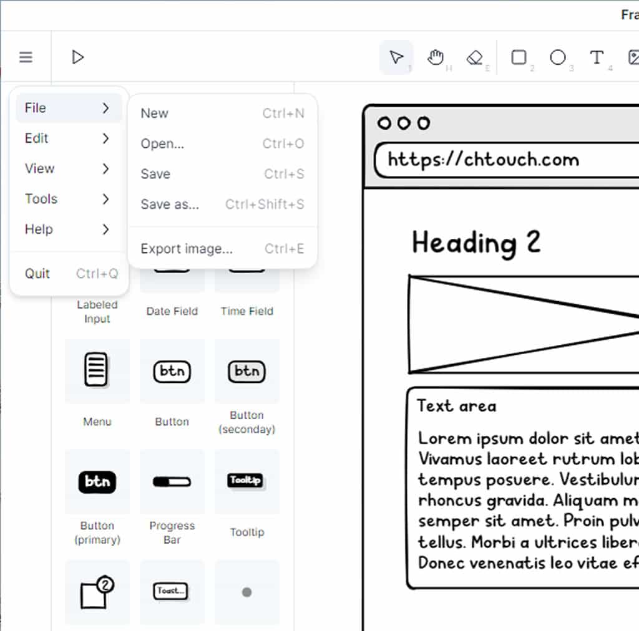Image resolution: width=639 pixels, height=631 pixels.
Task: Select the Heading 2 text on canvas
Action: 476,243
